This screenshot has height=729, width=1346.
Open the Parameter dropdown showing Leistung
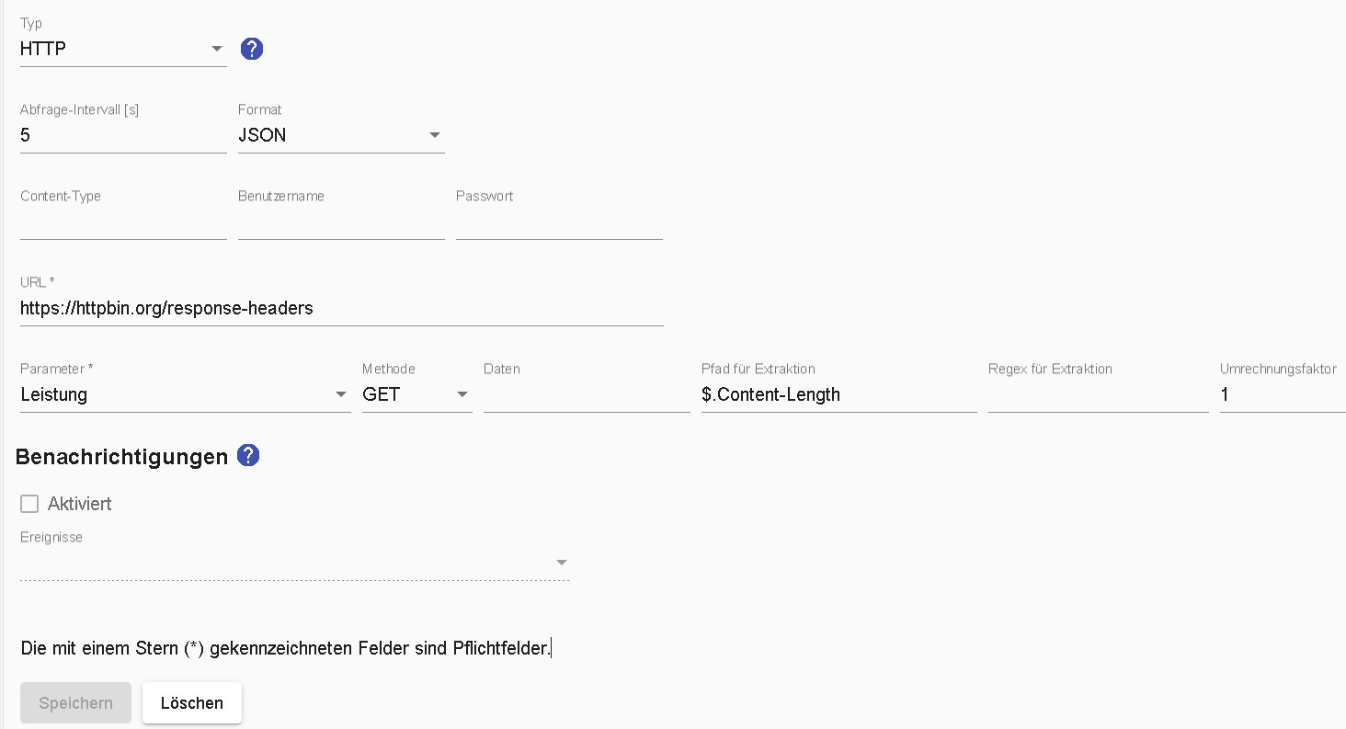[x=186, y=394]
